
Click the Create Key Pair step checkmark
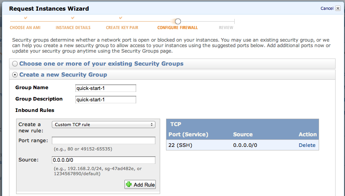point(121,18)
